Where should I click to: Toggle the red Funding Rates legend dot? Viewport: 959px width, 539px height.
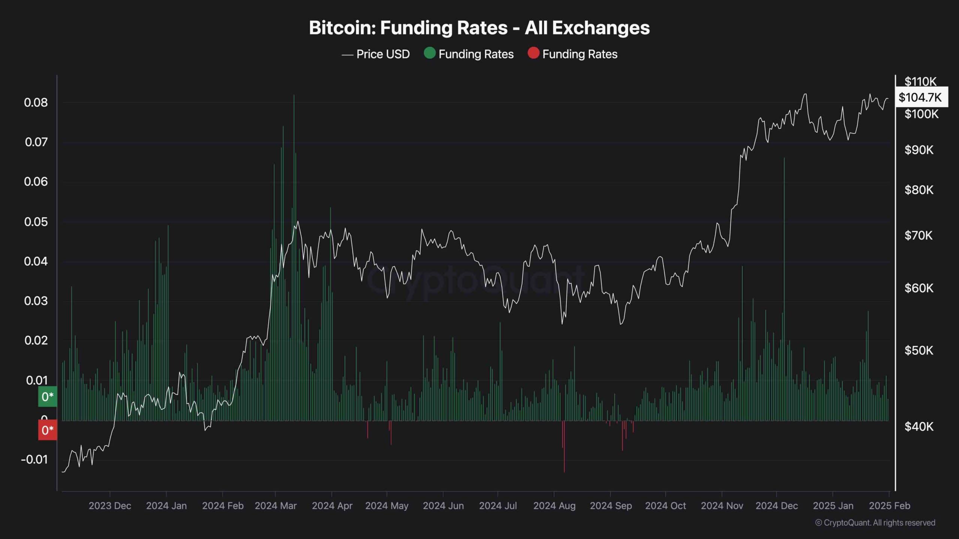pyautogui.click(x=533, y=54)
